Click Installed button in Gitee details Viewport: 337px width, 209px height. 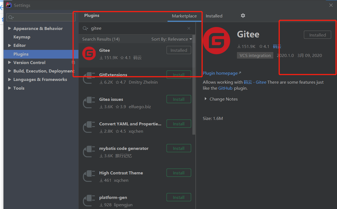coord(318,35)
